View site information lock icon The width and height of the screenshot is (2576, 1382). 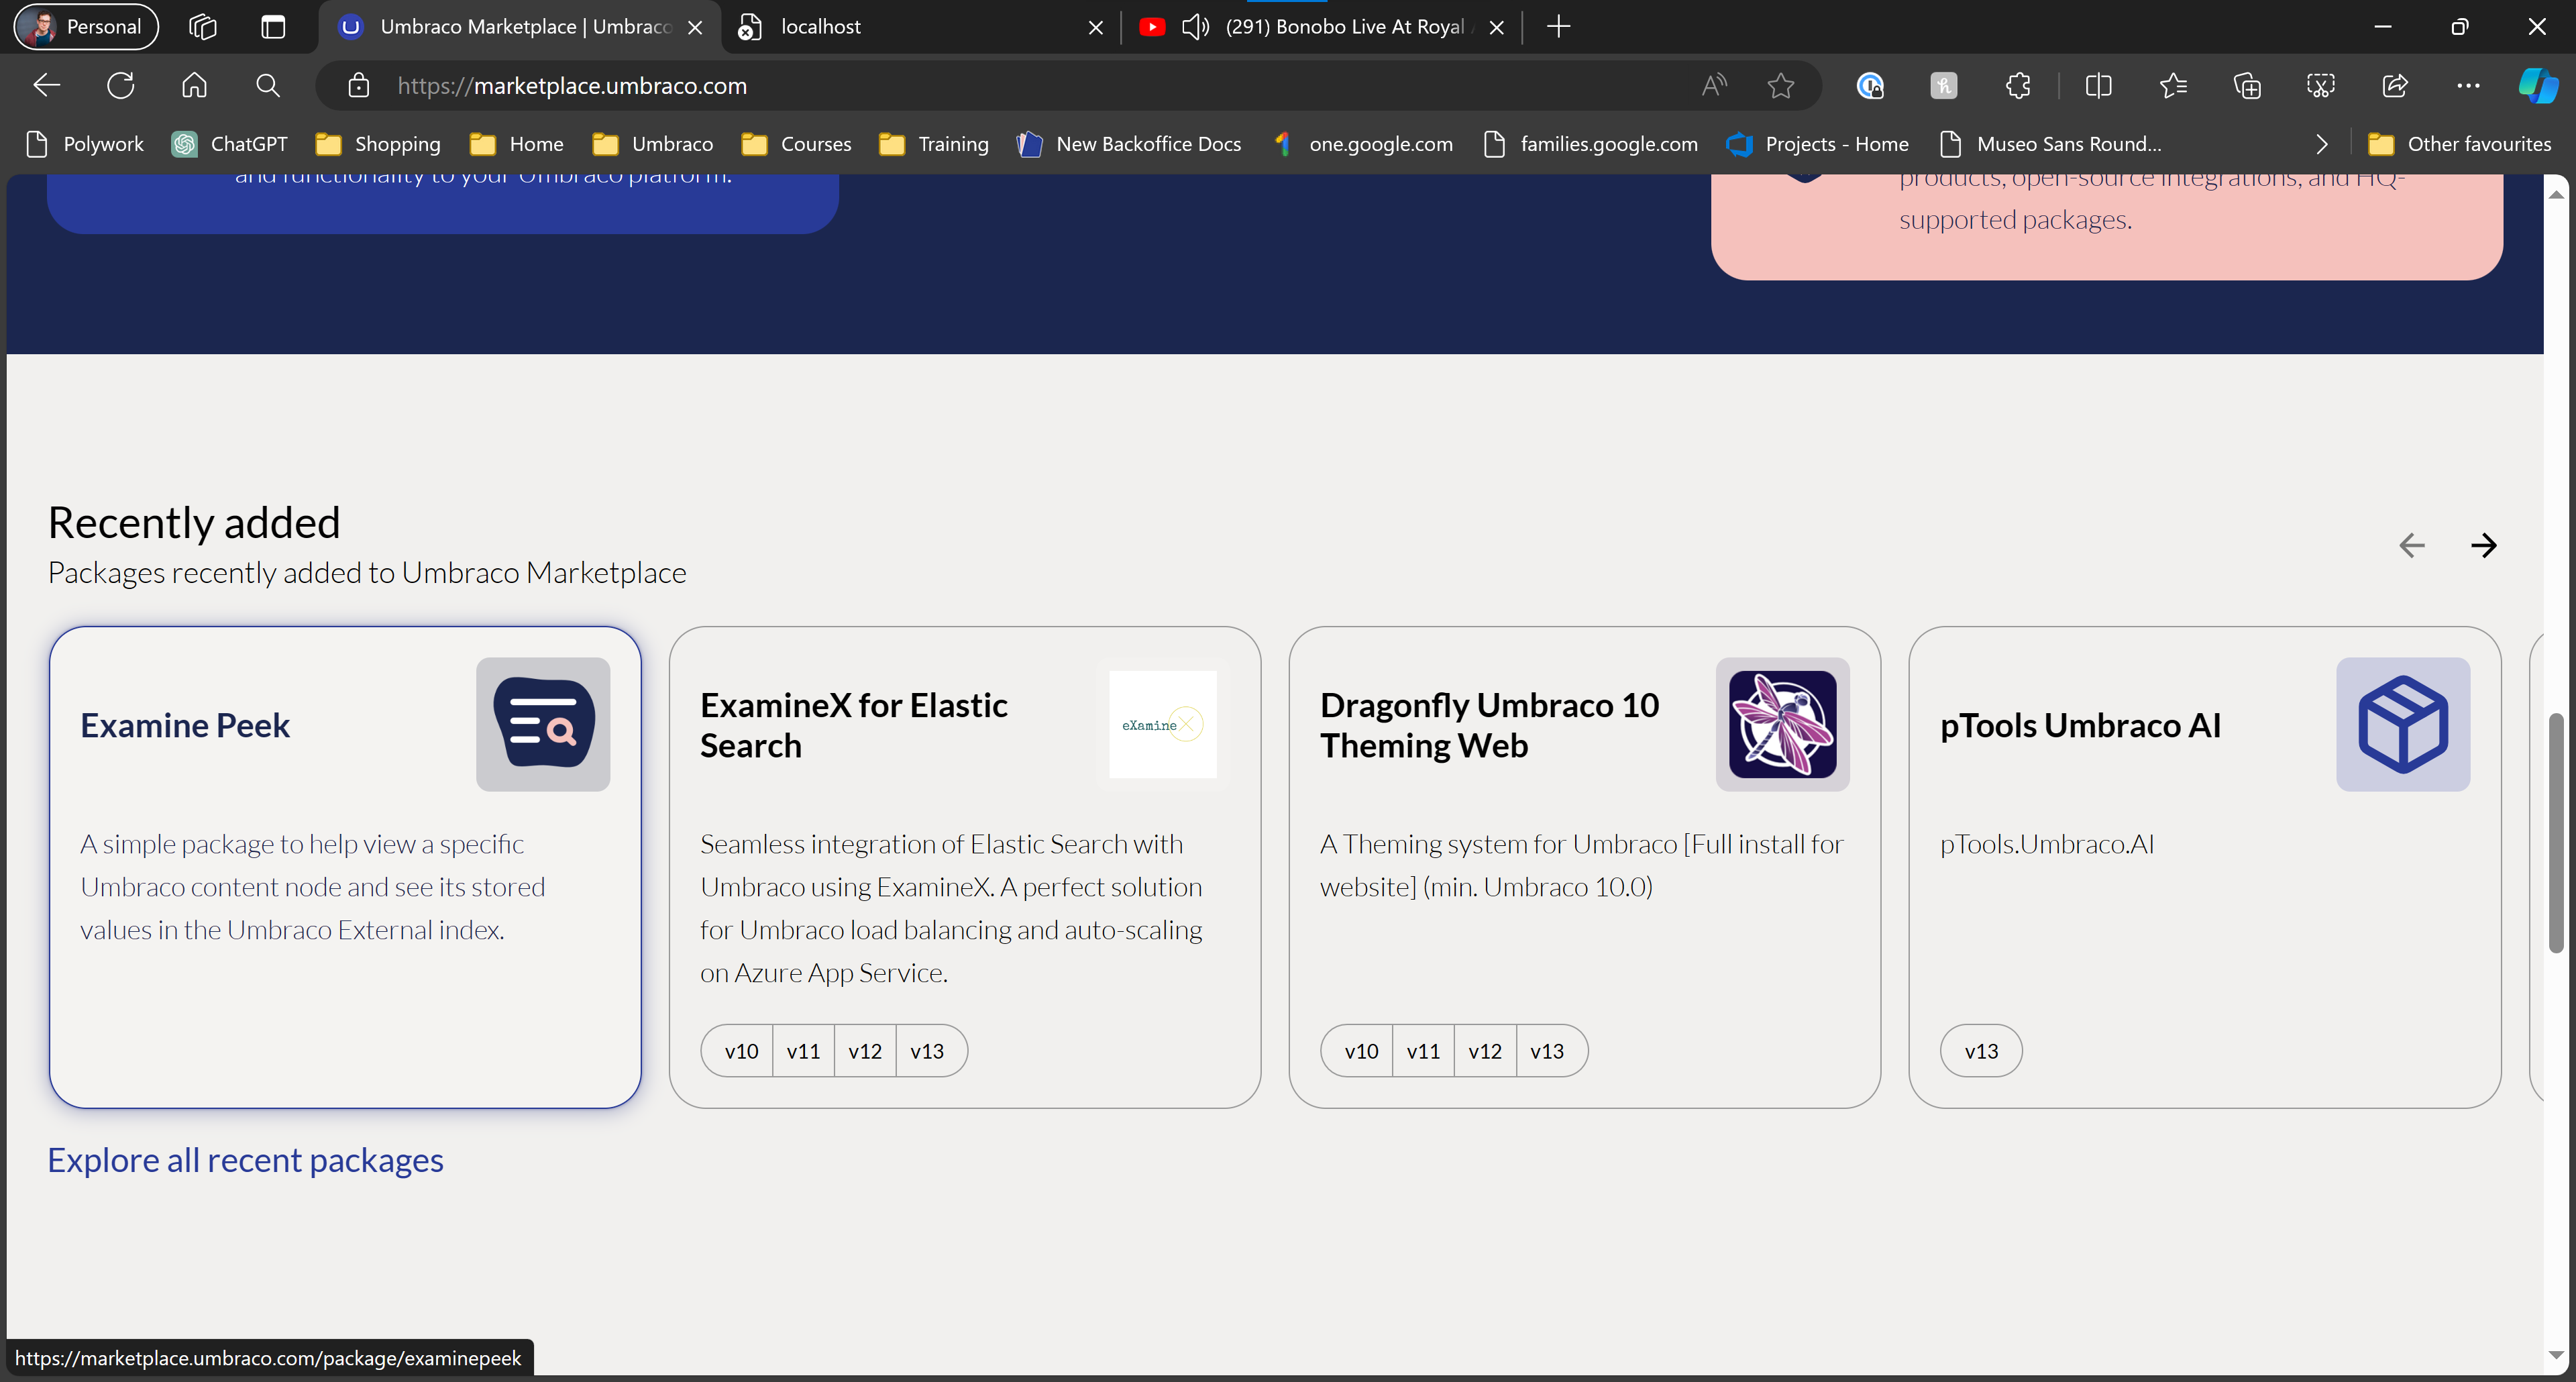(x=358, y=86)
